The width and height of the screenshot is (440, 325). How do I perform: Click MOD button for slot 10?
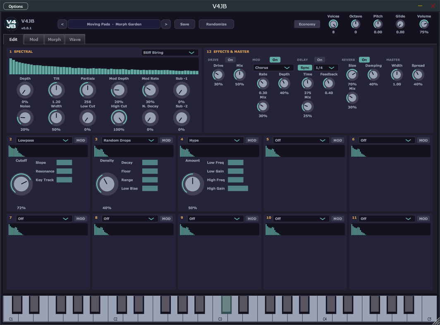[x=337, y=218]
